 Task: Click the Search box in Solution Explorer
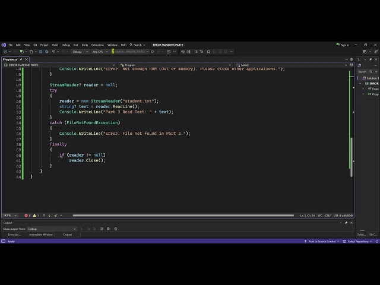tap(368, 72)
